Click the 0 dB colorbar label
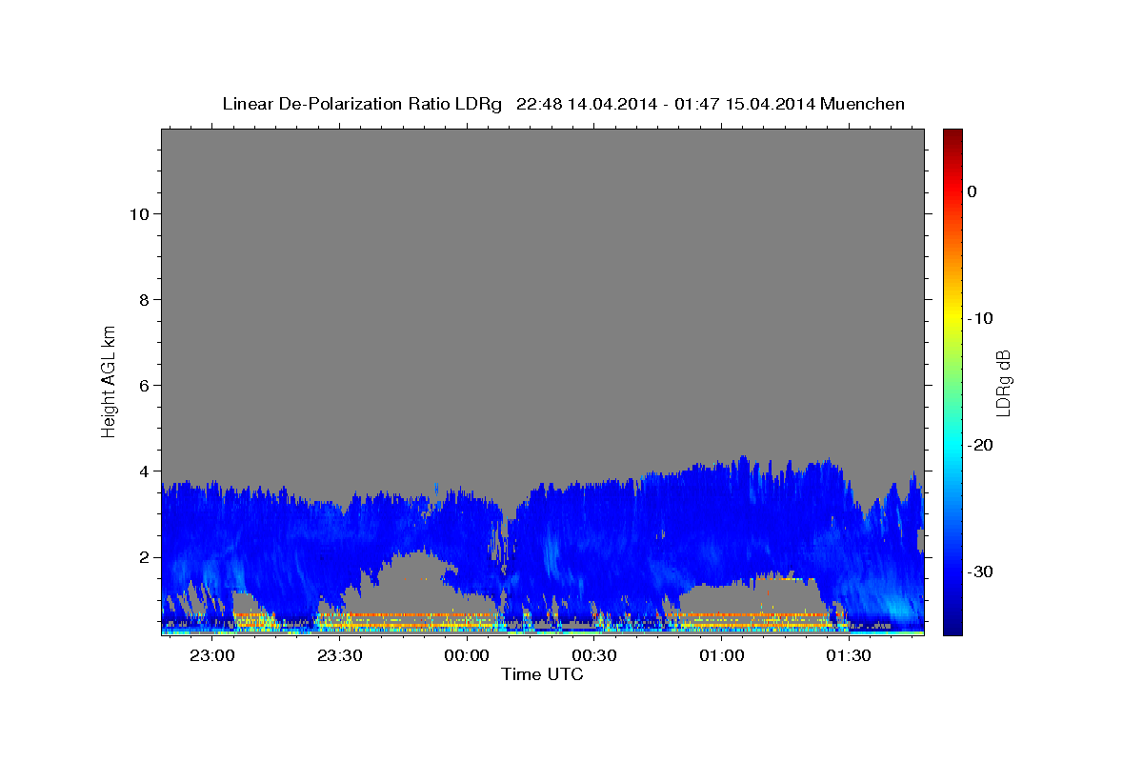Screen dimensions: 1143x762 pyautogui.click(x=972, y=191)
